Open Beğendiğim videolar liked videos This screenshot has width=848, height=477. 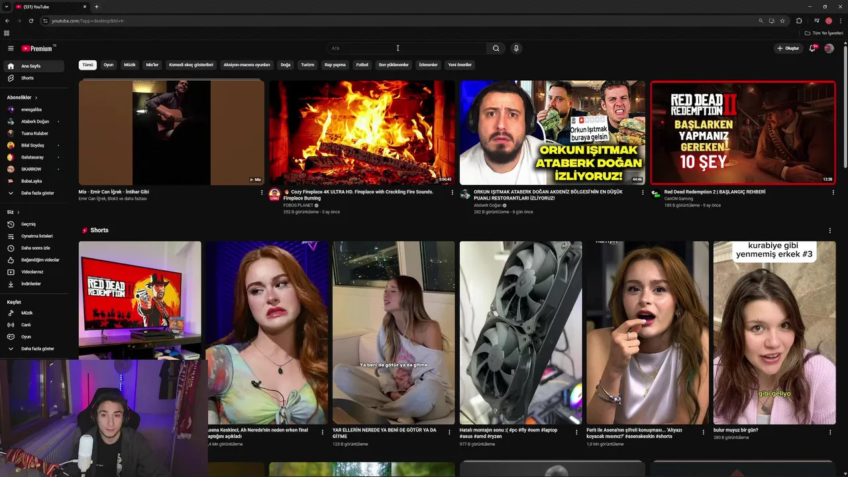tap(35, 260)
